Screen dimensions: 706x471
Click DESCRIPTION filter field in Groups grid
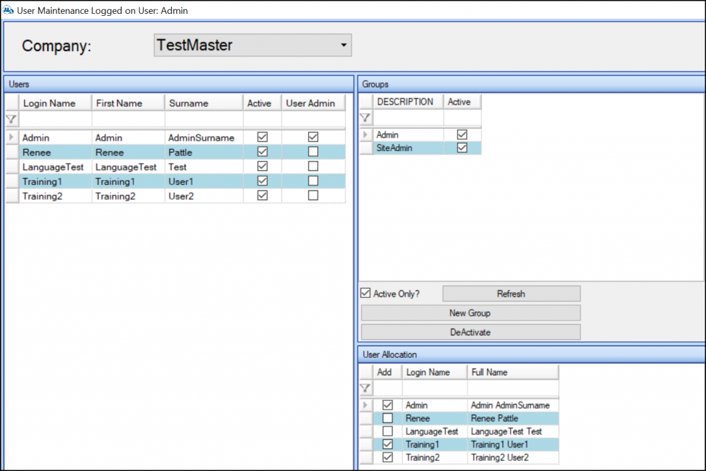click(x=408, y=118)
